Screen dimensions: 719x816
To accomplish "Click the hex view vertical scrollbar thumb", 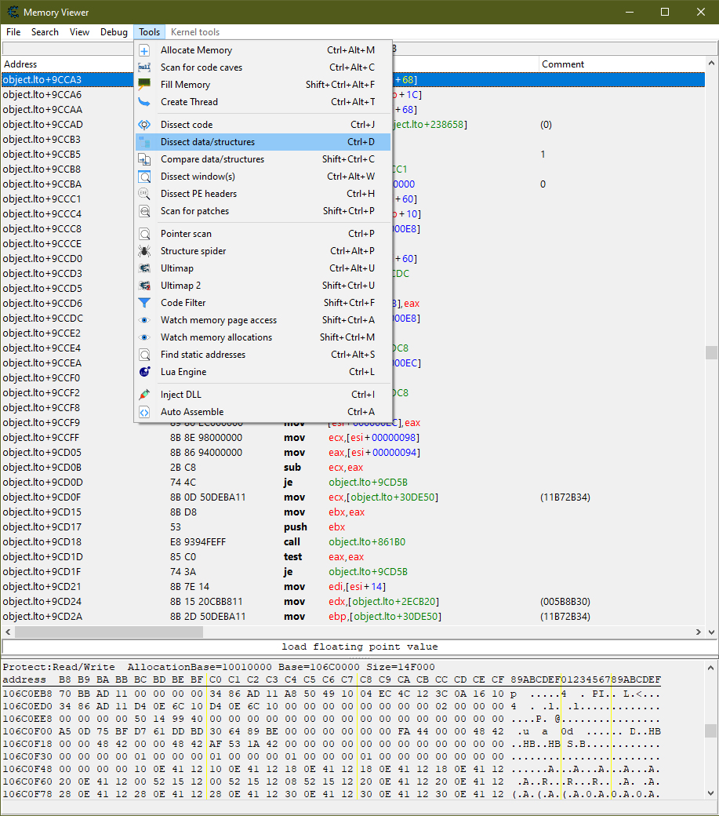I will click(711, 730).
